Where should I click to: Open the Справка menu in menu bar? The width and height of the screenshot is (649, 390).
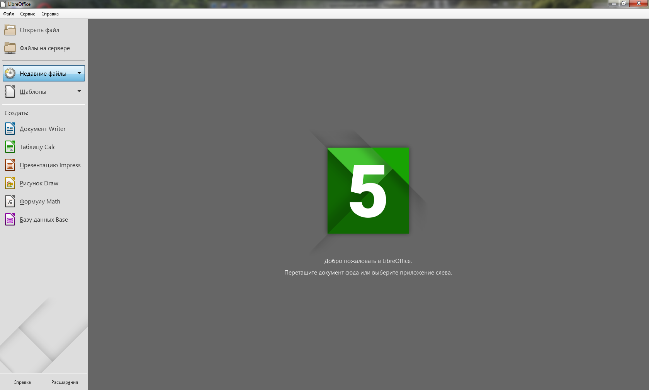[x=50, y=14]
